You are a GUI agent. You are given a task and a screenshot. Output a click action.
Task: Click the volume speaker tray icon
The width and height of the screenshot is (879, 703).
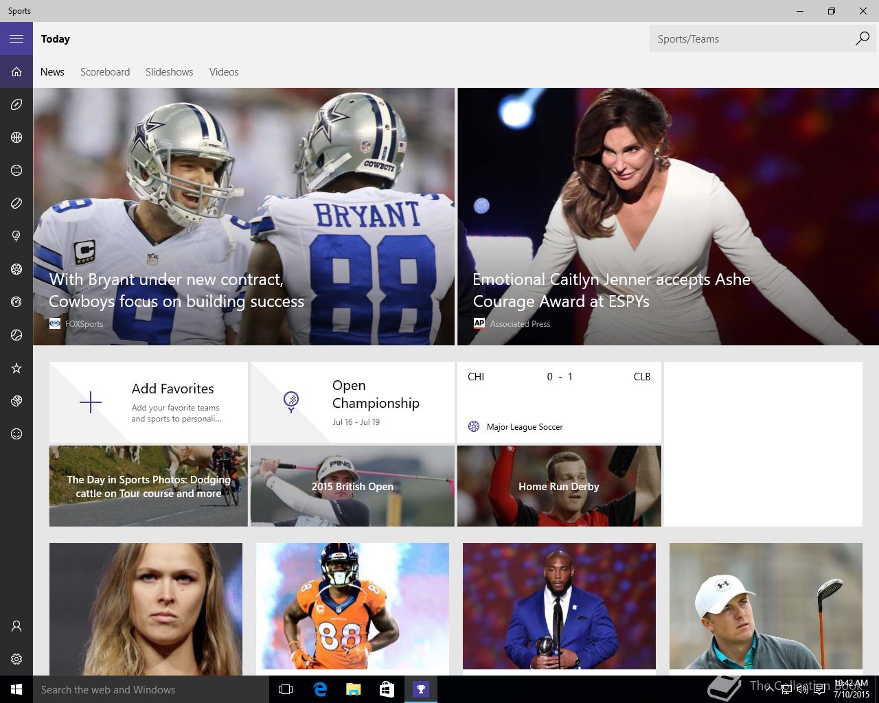pyautogui.click(x=801, y=689)
